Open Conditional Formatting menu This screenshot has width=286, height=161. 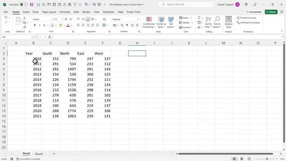149,22
